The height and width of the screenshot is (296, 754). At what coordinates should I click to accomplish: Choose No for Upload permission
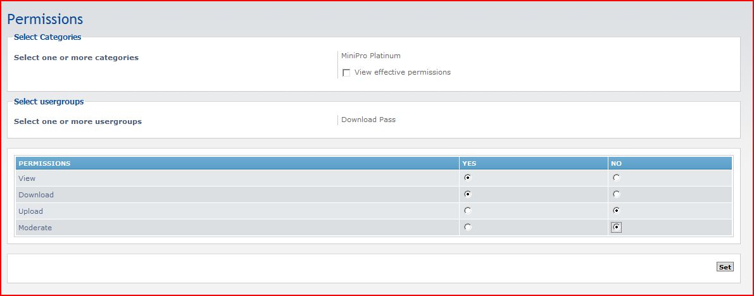(x=616, y=211)
